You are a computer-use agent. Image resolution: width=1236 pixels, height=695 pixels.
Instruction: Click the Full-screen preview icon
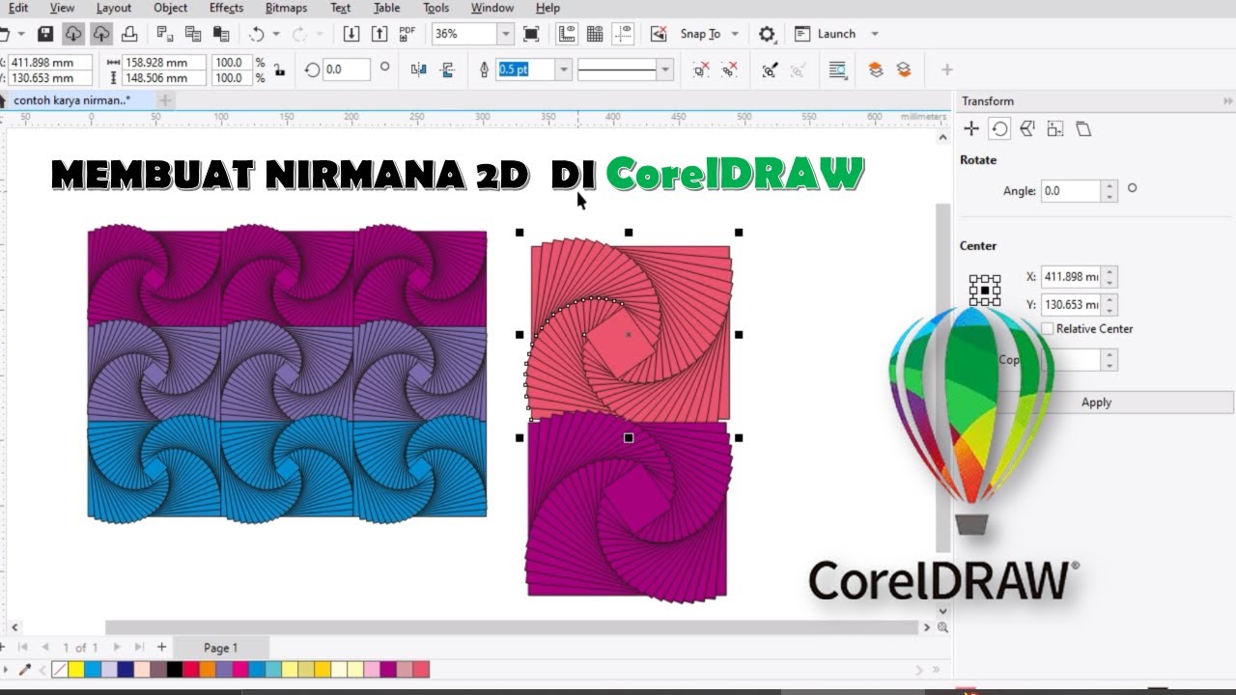point(531,34)
